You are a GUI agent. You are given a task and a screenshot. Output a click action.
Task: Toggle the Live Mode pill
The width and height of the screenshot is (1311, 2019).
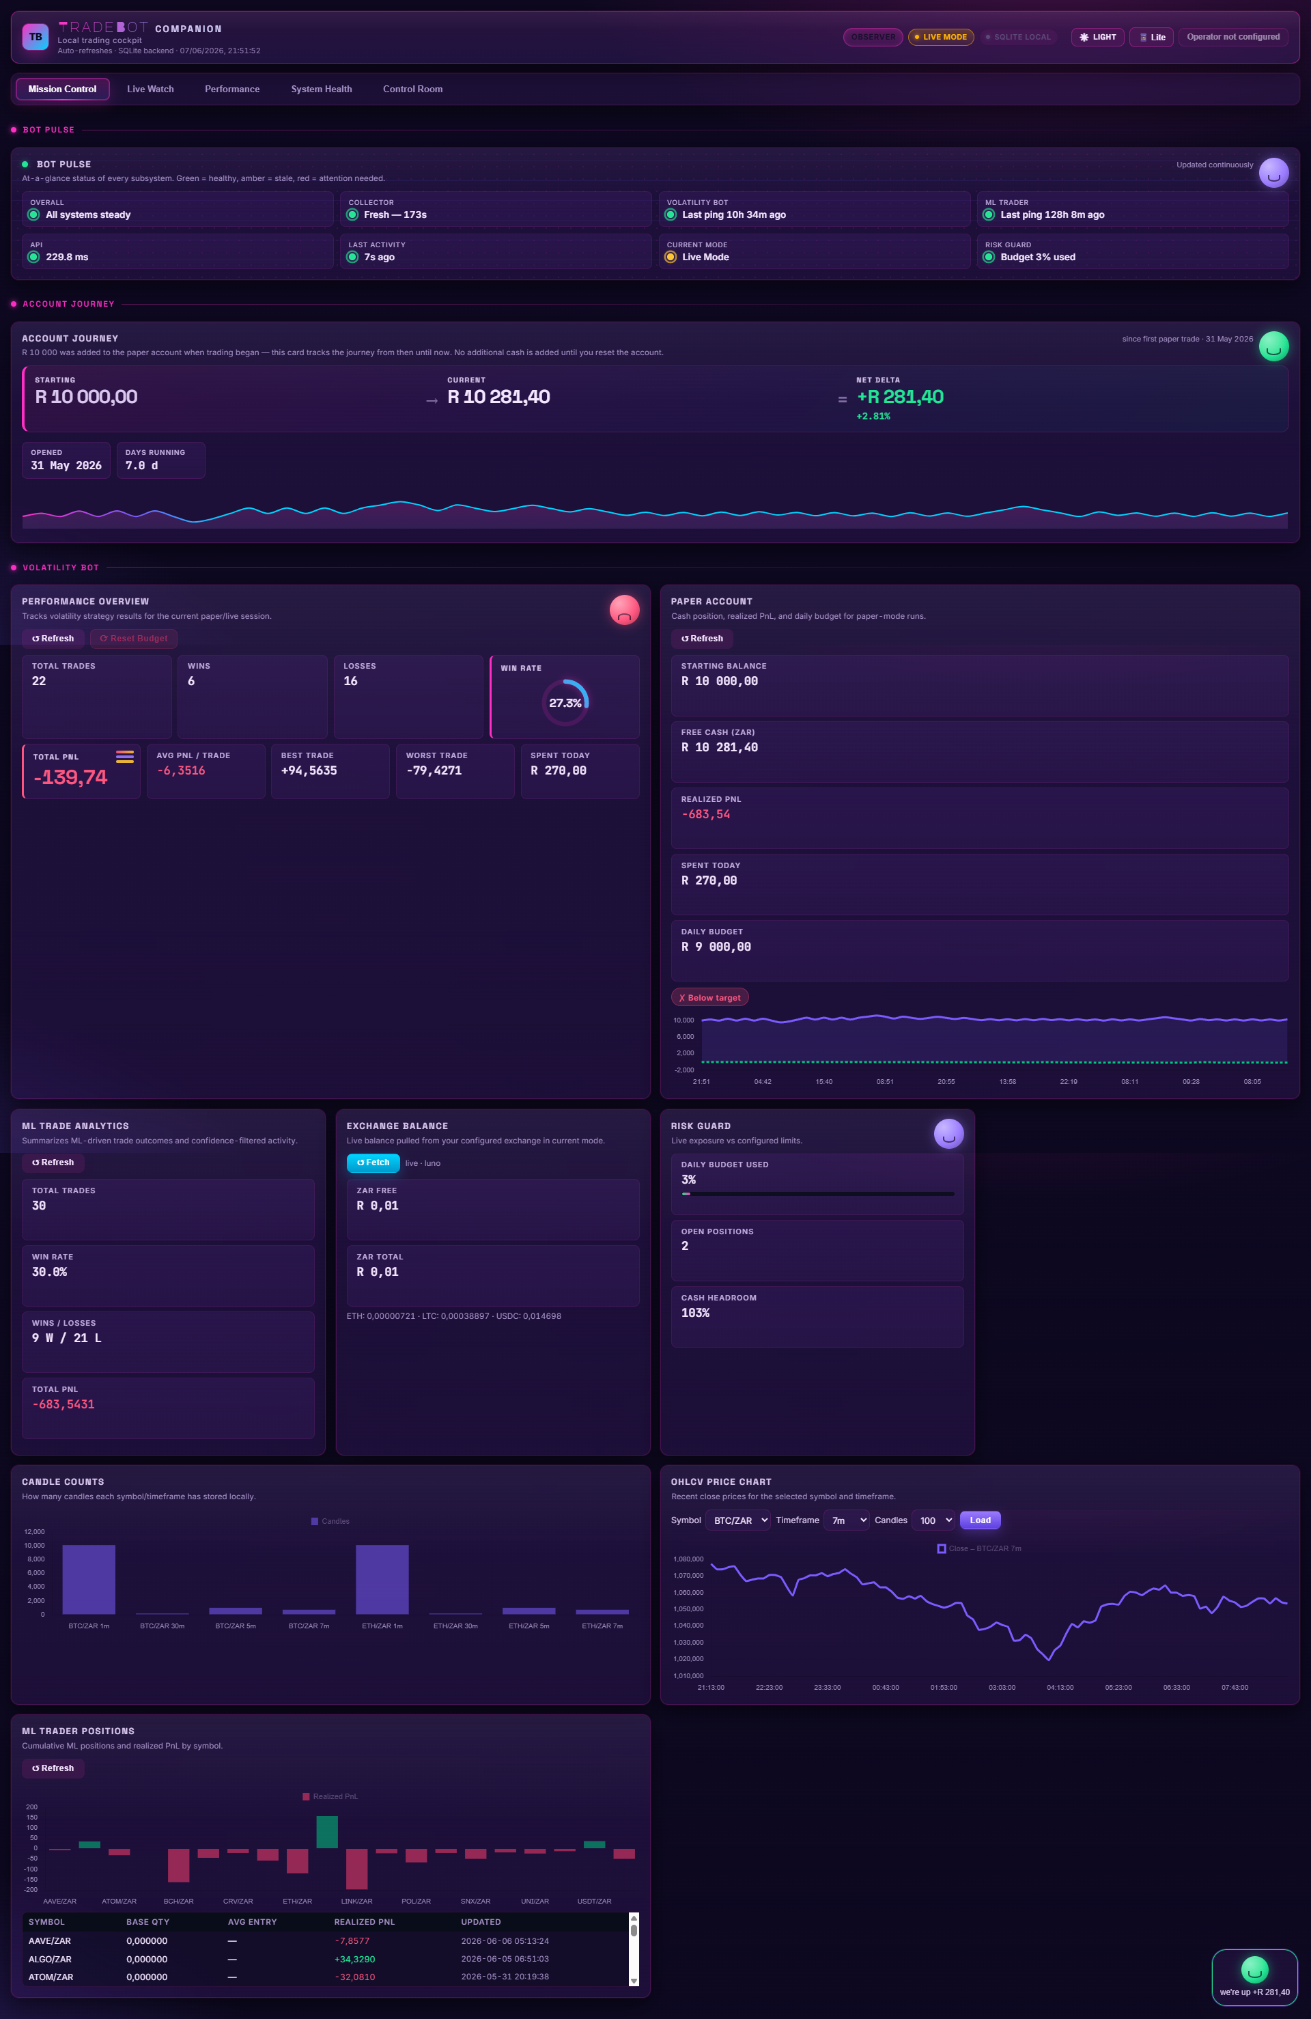point(940,38)
